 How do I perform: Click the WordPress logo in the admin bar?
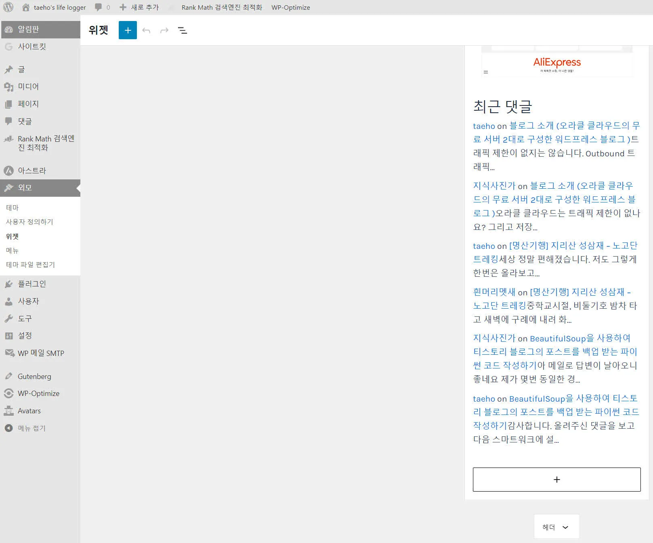[x=8, y=7]
